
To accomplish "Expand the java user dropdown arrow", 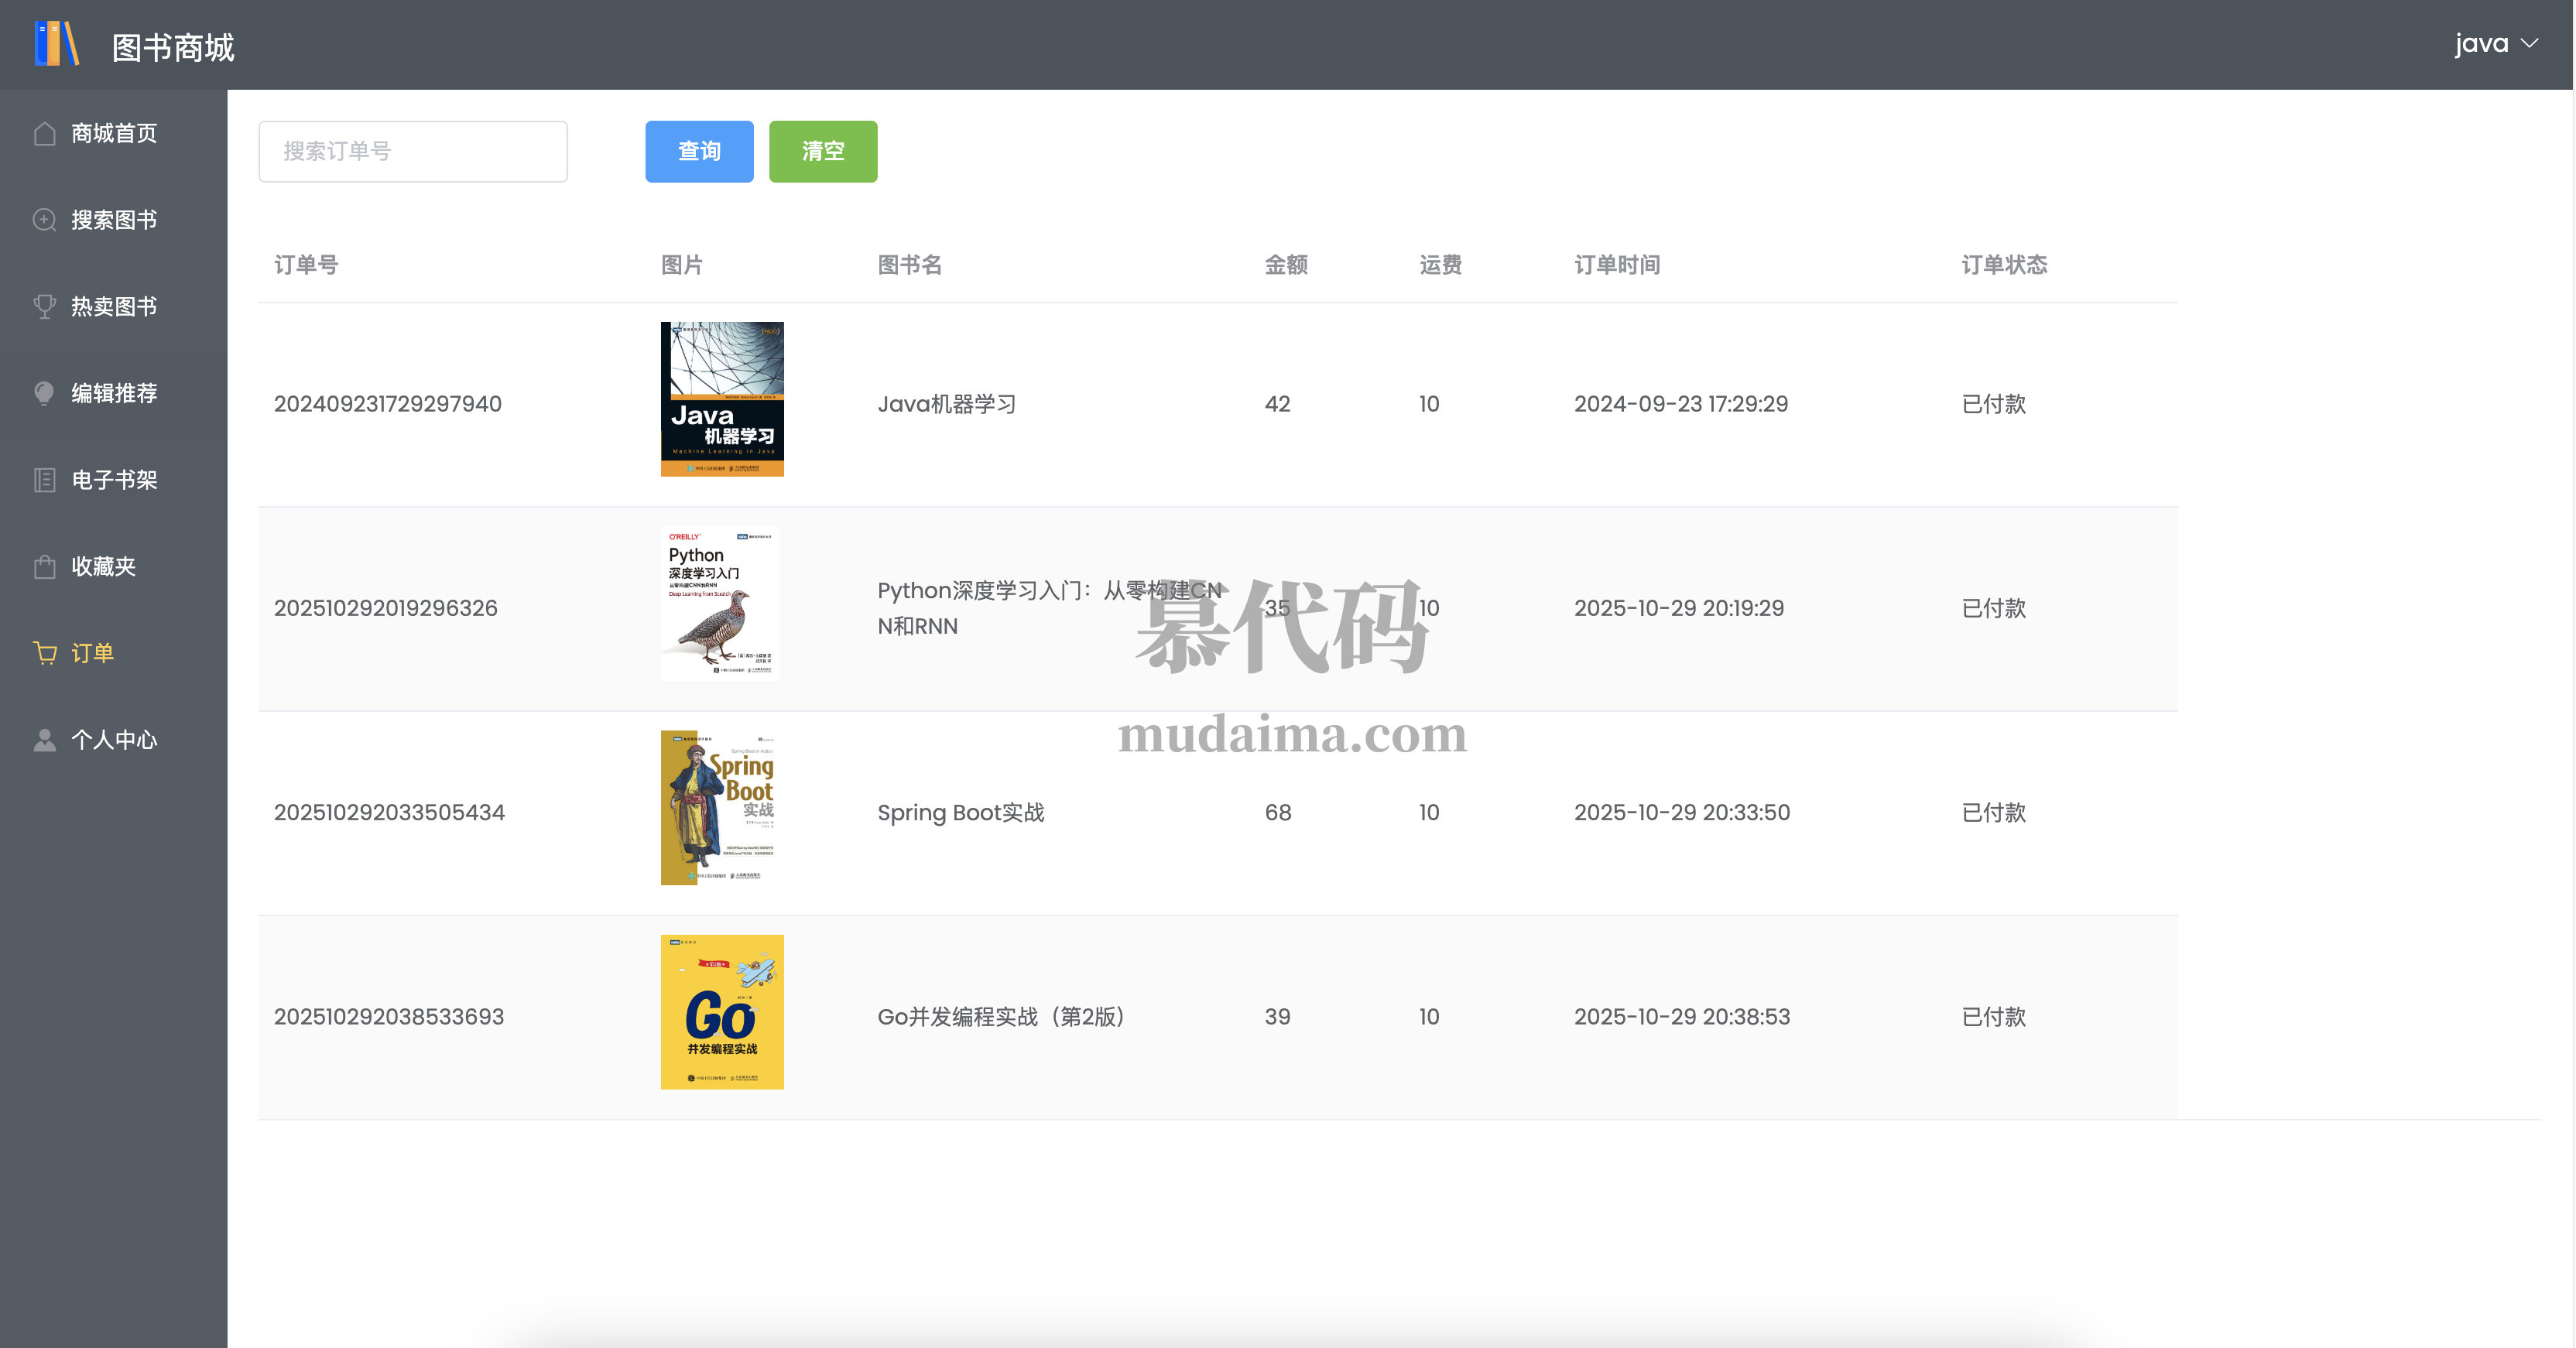I will pos(2531,44).
